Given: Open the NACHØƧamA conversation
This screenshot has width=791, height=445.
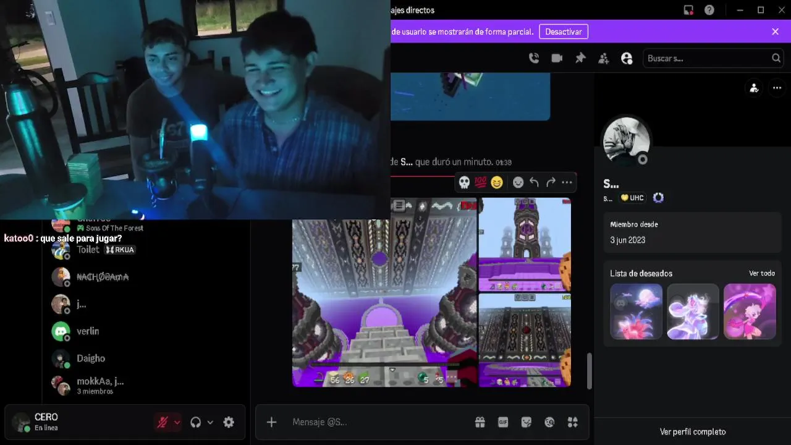Looking at the screenshot, I should (x=146, y=277).
